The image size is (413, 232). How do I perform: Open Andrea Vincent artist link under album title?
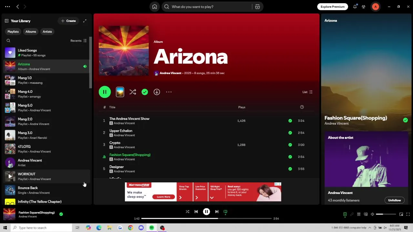(x=170, y=73)
